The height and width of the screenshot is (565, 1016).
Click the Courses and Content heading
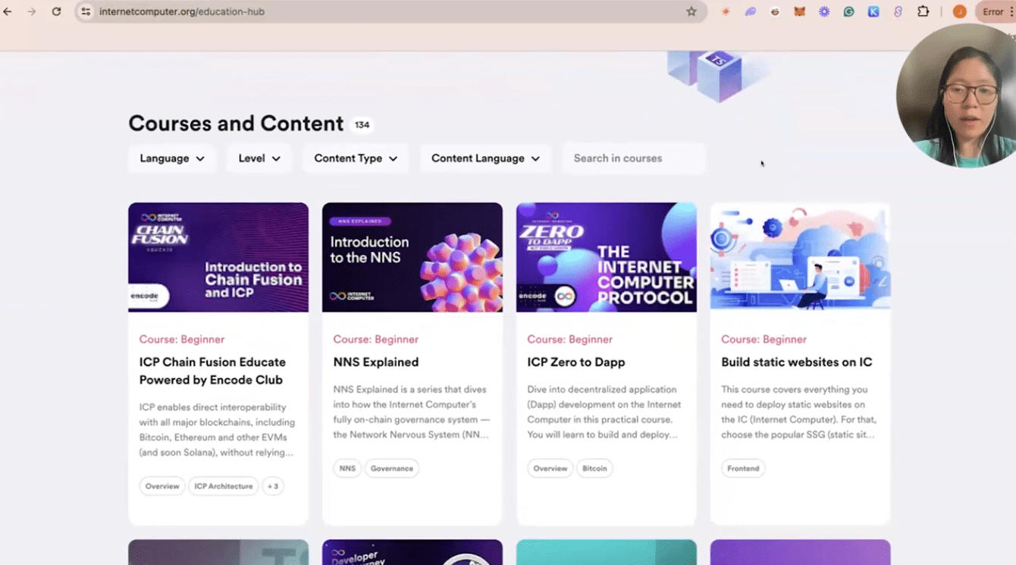[x=236, y=124]
